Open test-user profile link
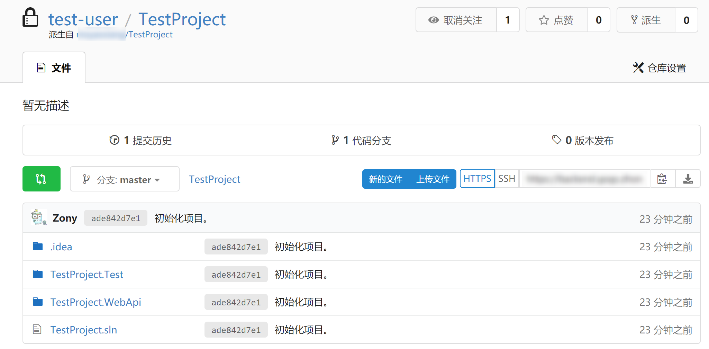Viewport: 709px width, 349px height. (x=83, y=19)
